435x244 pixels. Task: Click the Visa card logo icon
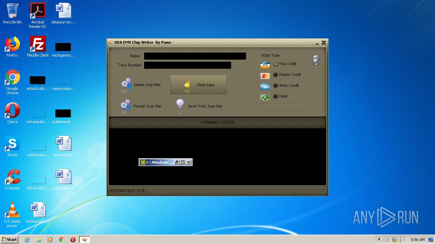pos(265,65)
